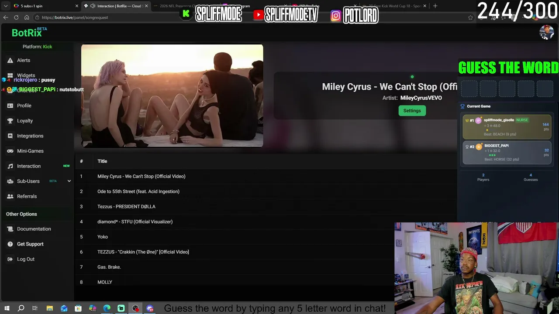Open Windows taskbar Search

coord(21,308)
